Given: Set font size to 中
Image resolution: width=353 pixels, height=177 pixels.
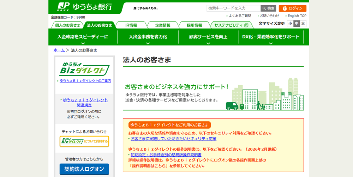Looking at the screenshot, I should (297, 24).
